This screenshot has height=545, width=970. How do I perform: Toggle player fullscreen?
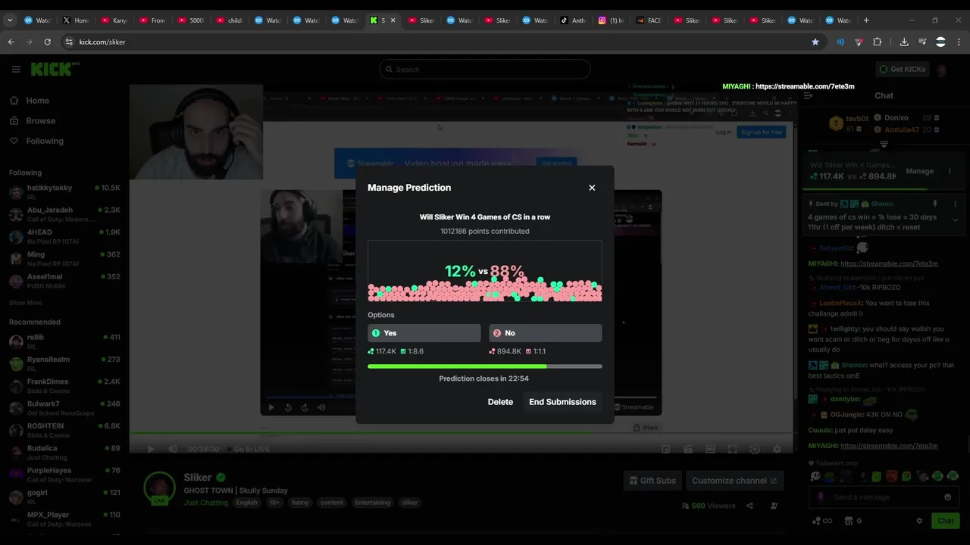732,449
